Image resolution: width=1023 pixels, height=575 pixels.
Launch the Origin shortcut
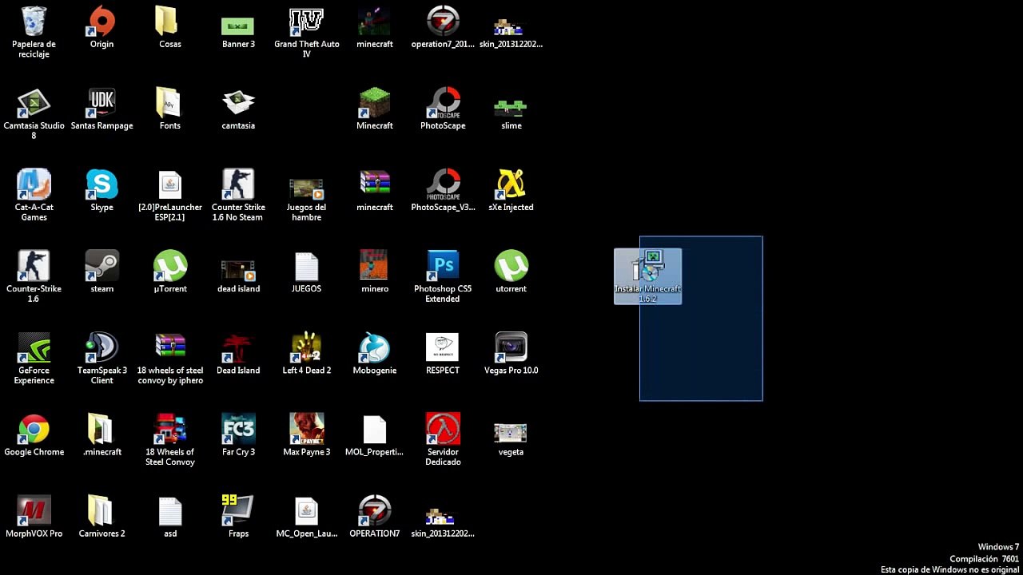coord(102,28)
